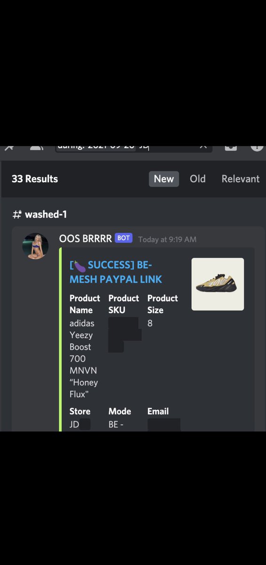Click the Today at 9:19 AM timestamp
The width and height of the screenshot is (266, 565).
coord(167,239)
